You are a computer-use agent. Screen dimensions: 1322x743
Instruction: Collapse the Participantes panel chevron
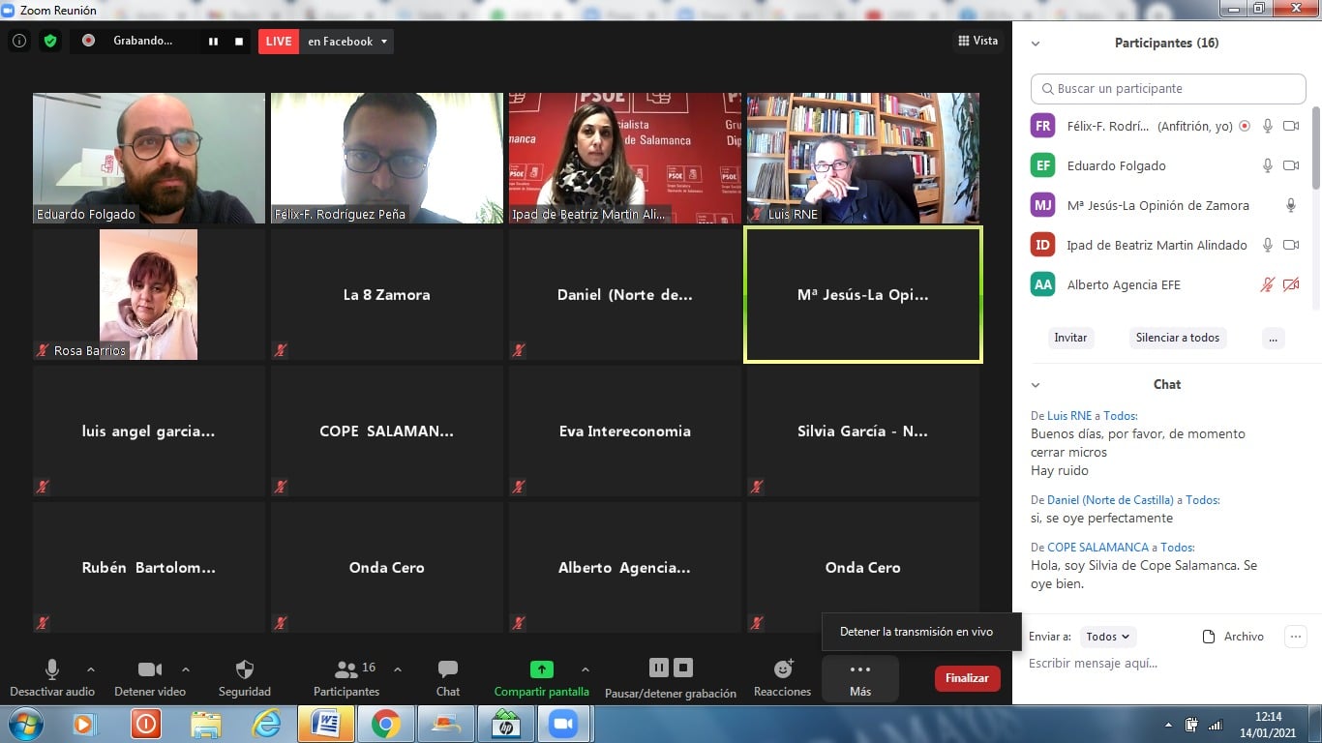[x=1036, y=44]
